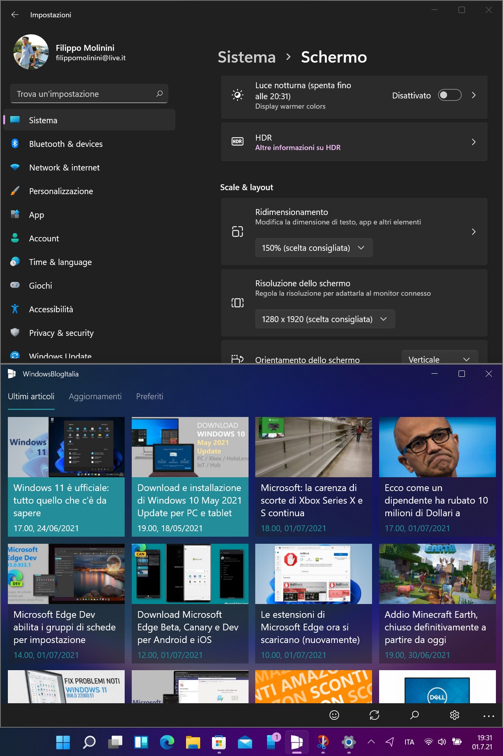Open the screen resolution 1280 x 1920 dropdown
The image size is (503, 756).
325,319
